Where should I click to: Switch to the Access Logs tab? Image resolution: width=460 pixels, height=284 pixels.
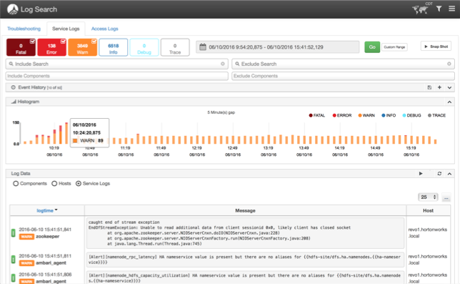105,29
